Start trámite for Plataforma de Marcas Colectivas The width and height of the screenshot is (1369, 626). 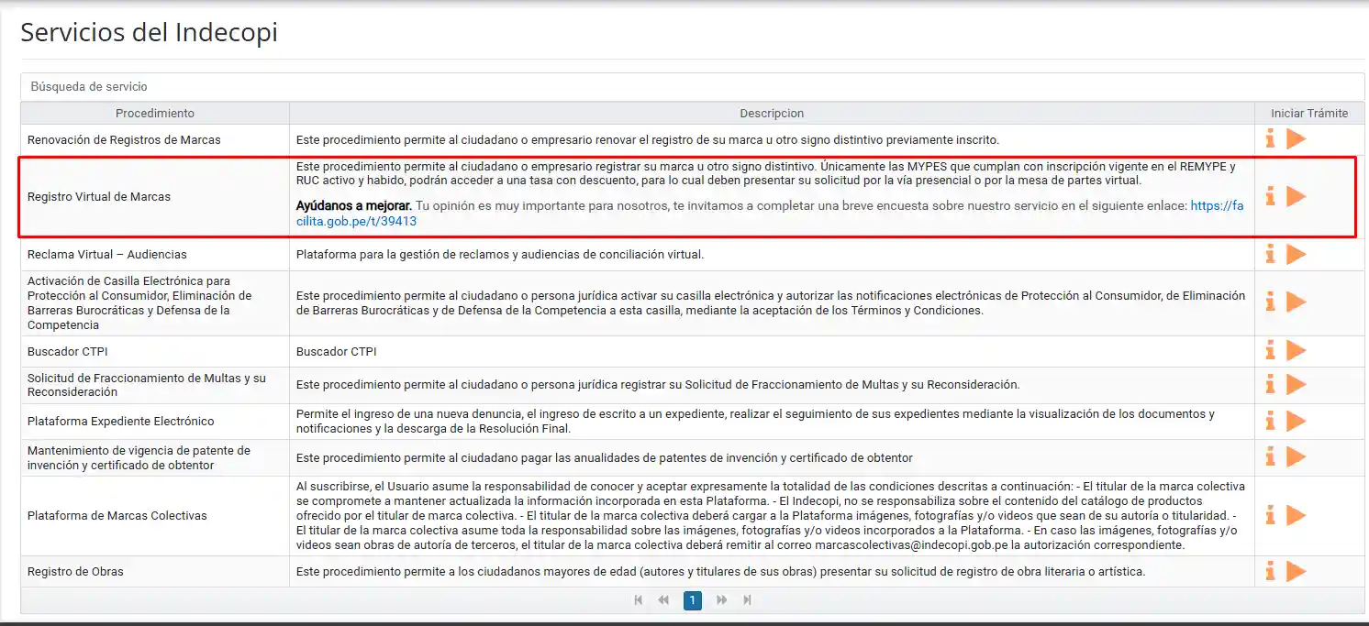click(x=1296, y=515)
